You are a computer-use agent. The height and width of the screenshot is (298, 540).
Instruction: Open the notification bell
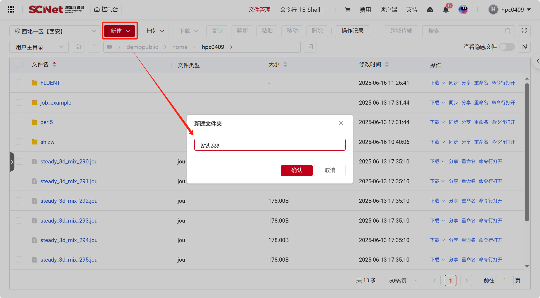tap(446, 10)
